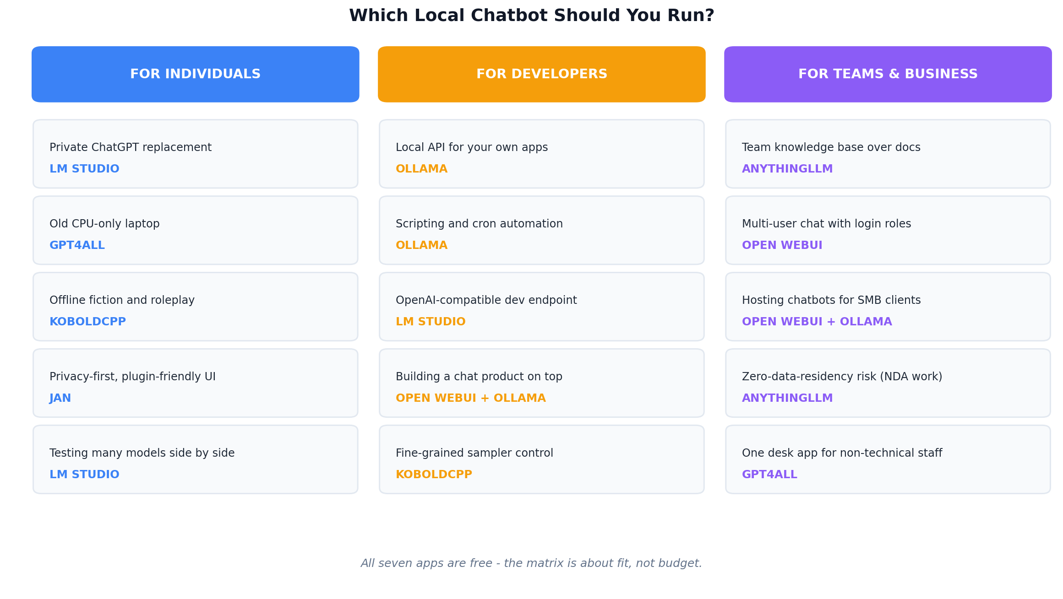Click 'Hosting chatbots for SMB clients' text
This screenshot has width=1063, height=599.
pyautogui.click(x=831, y=300)
